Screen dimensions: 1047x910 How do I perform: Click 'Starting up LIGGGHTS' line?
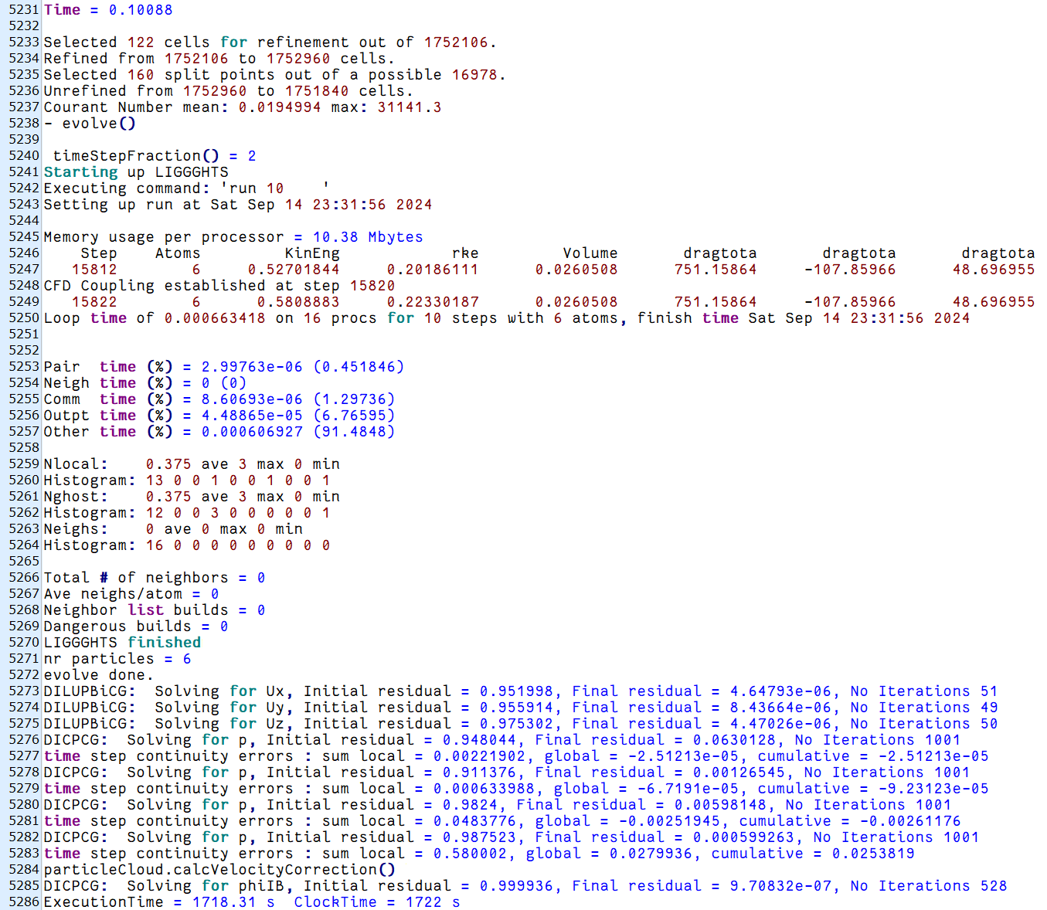pos(136,172)
